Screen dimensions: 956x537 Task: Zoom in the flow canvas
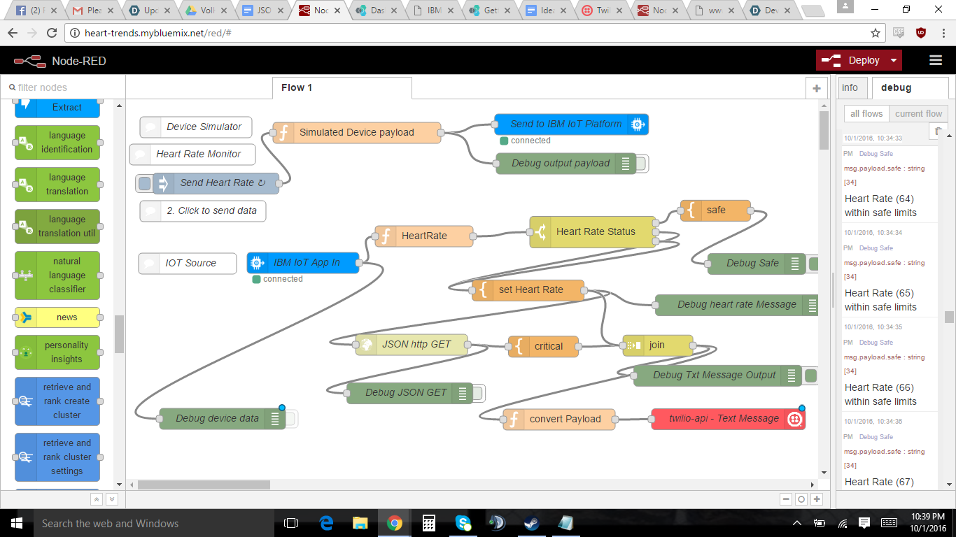point(816,499)
